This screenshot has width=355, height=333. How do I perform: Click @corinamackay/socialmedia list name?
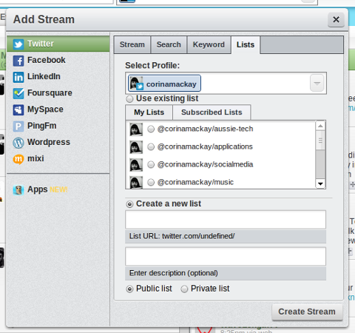click(x=205, y=164)
